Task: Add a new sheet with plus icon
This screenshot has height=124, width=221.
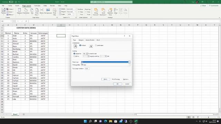Action: pos(24,114)
